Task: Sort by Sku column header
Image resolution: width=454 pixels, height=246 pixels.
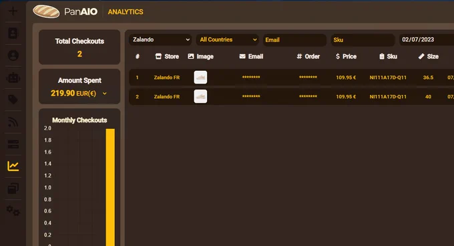Action: (389, 57)
